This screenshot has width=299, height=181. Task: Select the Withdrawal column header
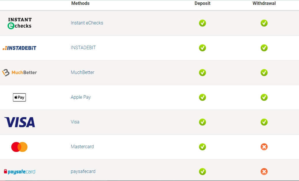(264, 3)
